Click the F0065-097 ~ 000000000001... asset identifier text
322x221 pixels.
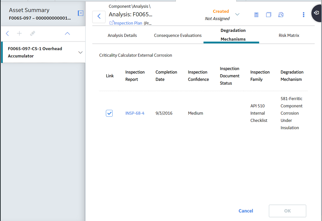point(40,18)
